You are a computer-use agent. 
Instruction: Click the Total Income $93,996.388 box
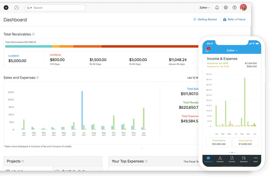point(219,142)
